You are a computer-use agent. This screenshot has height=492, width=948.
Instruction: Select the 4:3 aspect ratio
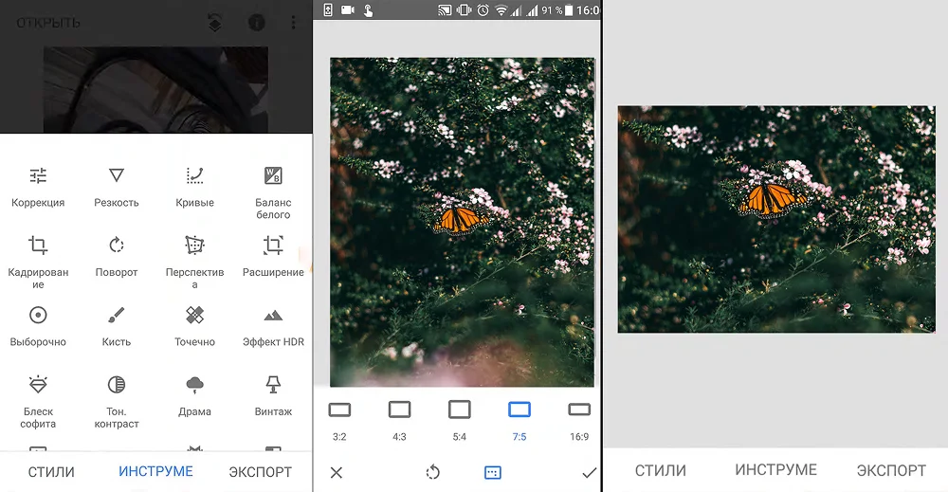coord(399,421)
